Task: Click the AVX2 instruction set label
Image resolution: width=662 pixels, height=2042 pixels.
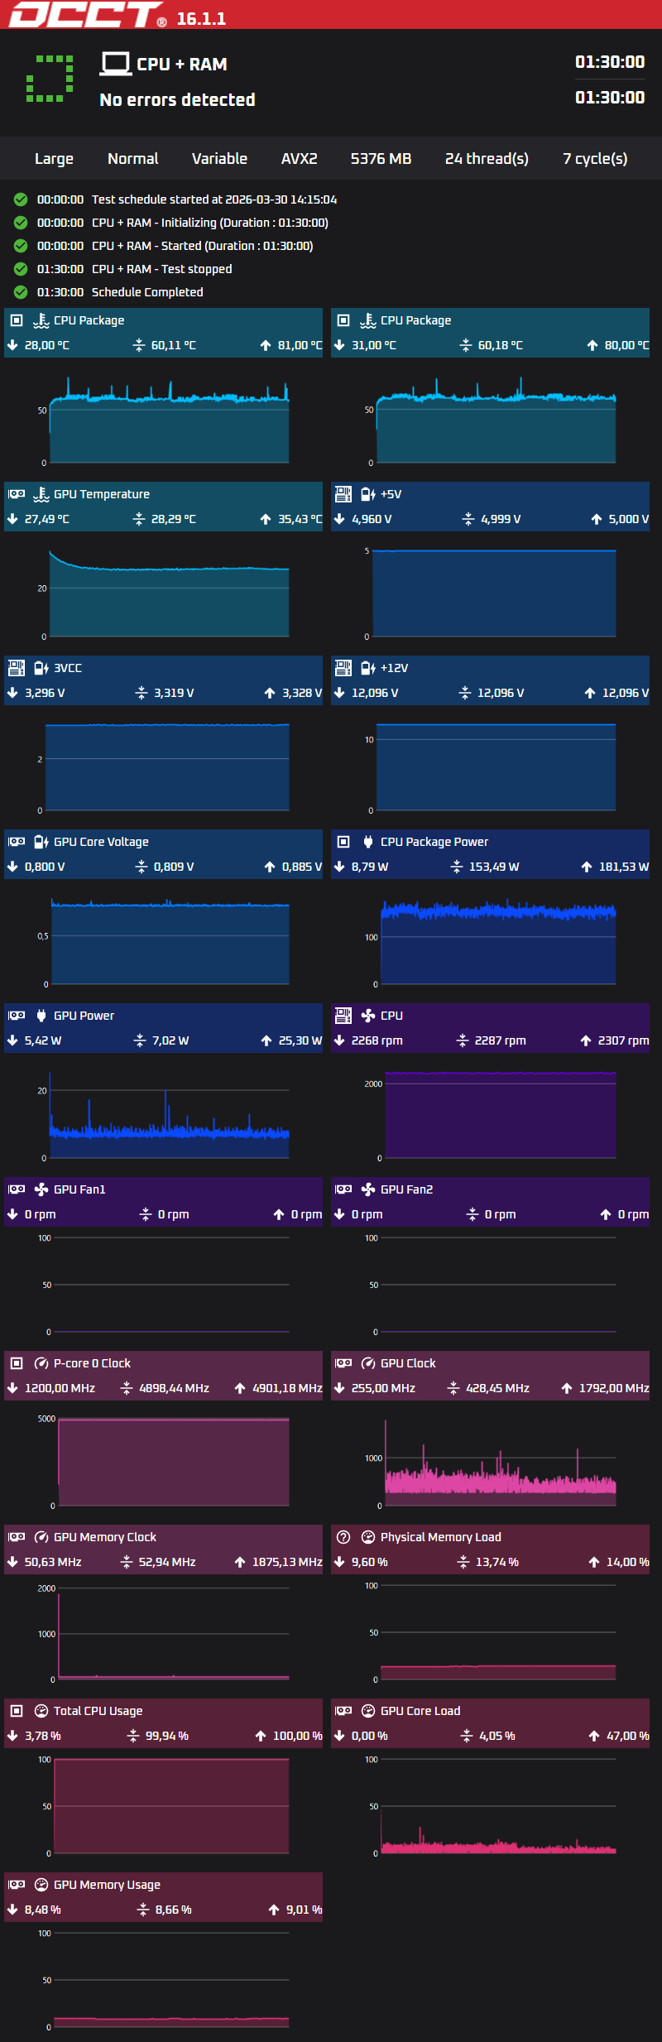Action: click(300, 158)
